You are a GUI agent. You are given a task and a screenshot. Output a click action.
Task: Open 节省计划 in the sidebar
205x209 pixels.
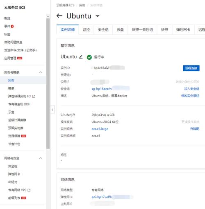tap(14, 144)
